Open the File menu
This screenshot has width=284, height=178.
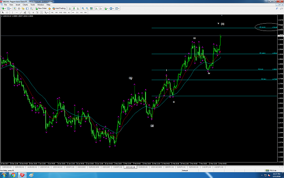(5, 5)
